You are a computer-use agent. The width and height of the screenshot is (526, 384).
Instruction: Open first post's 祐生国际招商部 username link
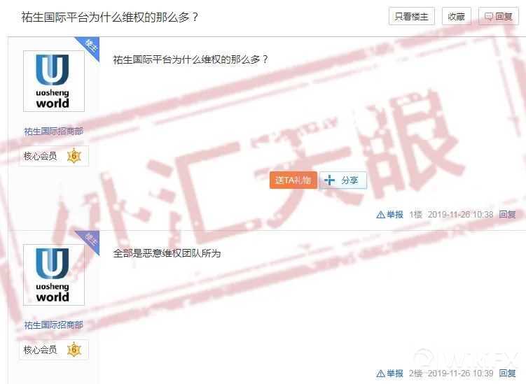tap(53, 131)
